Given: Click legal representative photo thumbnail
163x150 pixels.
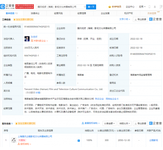Looking at the screenshot, I should point(27,39).
